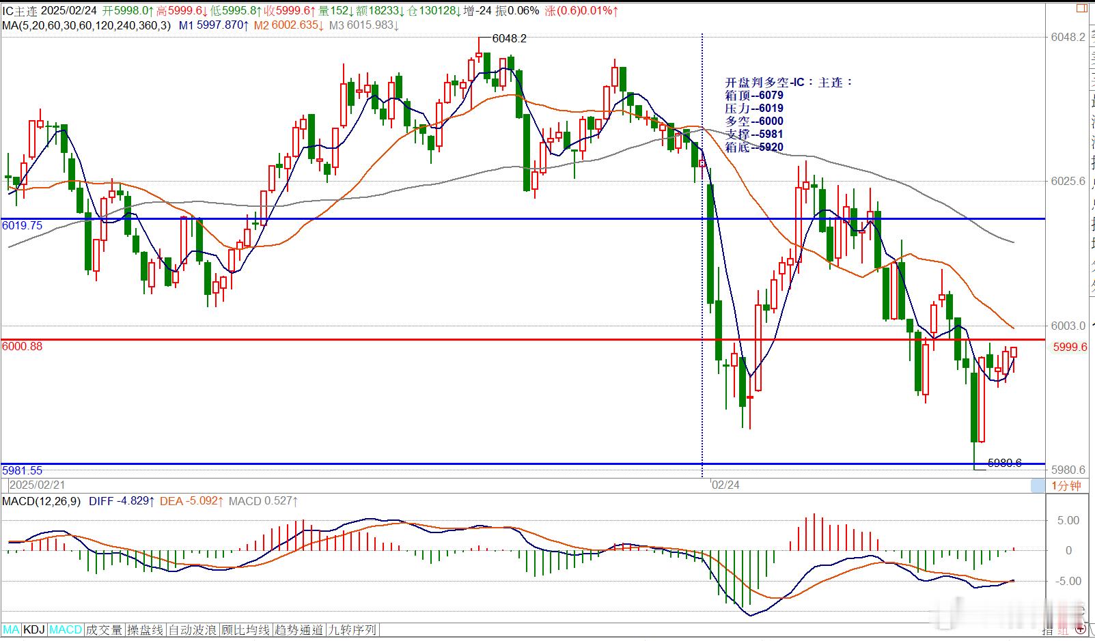Click the 5999.6 current price tag on axis
1095x641 pixels.
tap(1070, 347)
